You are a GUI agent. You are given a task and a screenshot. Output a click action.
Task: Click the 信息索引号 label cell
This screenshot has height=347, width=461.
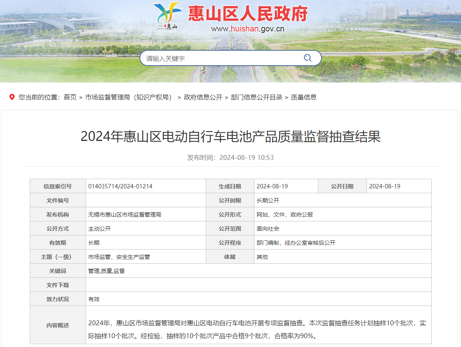[57, 186]
